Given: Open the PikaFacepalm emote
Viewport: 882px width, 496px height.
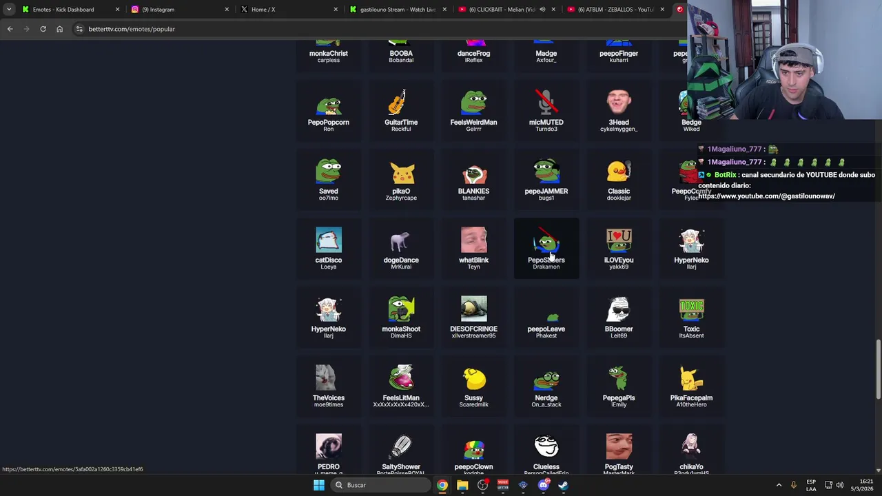Looking at the screenshot, I should coord(691,386).
